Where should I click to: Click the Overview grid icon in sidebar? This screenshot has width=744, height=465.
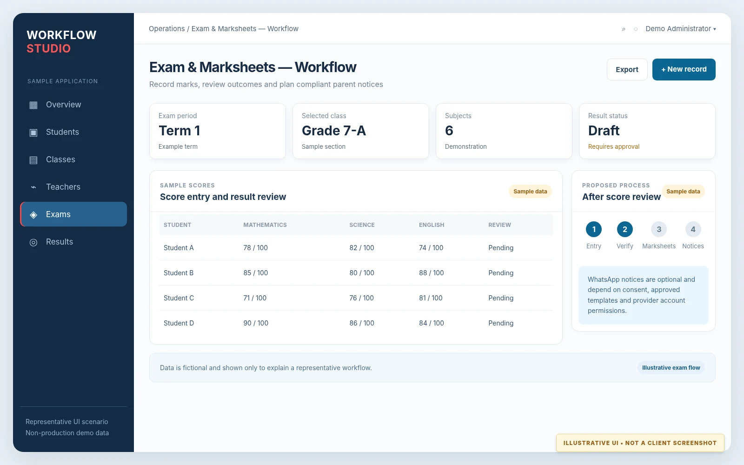tap(33, 105)
